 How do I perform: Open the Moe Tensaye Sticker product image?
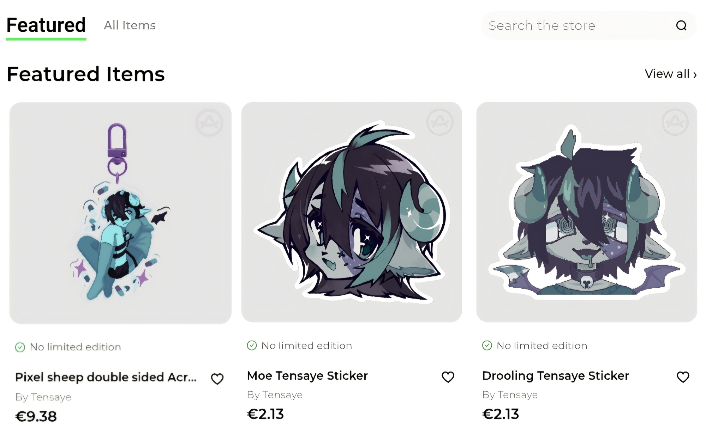click(x=352, y=212)
